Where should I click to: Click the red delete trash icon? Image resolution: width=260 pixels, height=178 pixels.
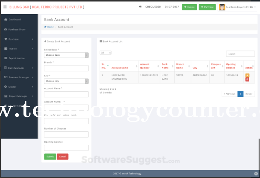click(247, 79)
